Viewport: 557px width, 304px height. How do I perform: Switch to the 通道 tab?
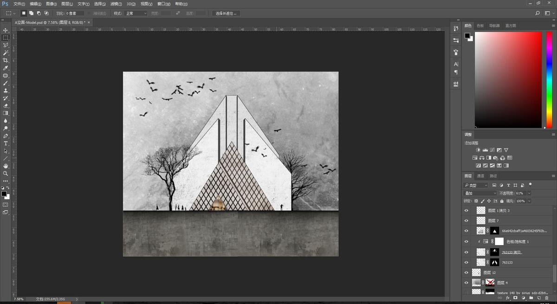(x=481, y=176)
